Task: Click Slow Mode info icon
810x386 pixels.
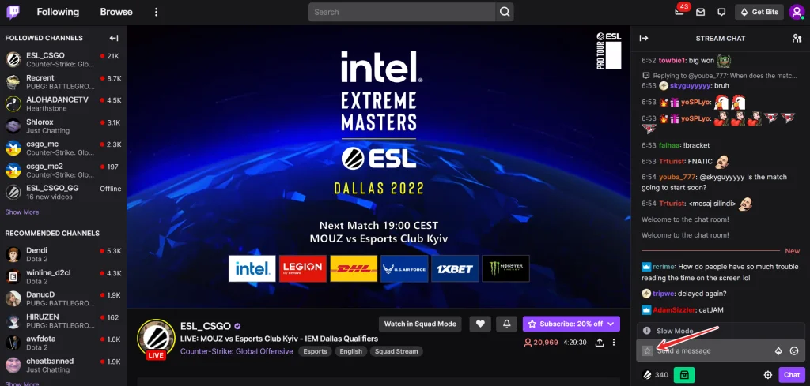Action: point(646,331)
